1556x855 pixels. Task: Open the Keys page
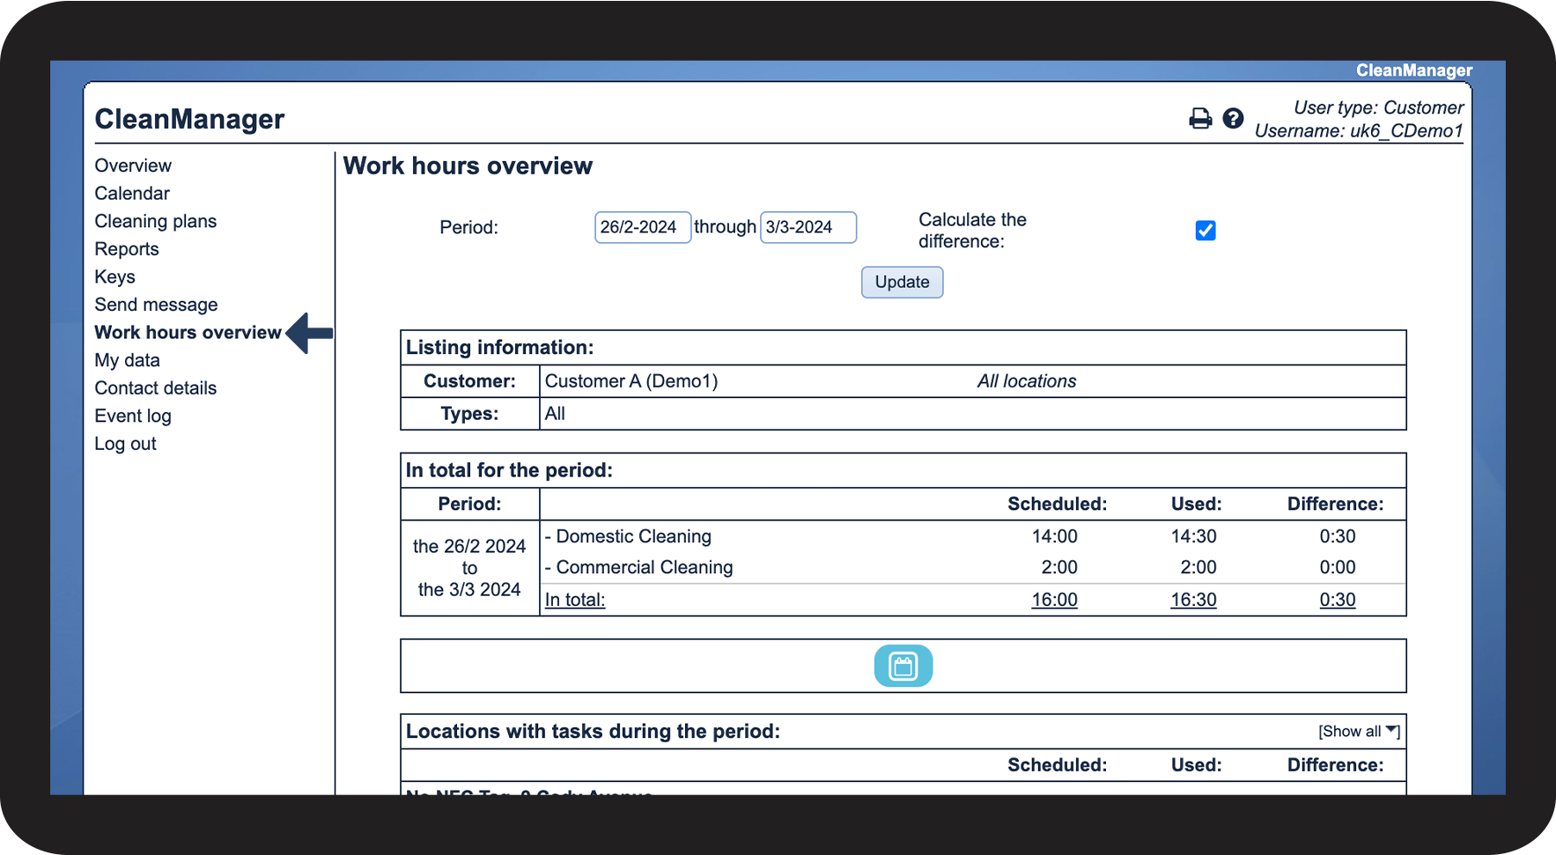114,277
